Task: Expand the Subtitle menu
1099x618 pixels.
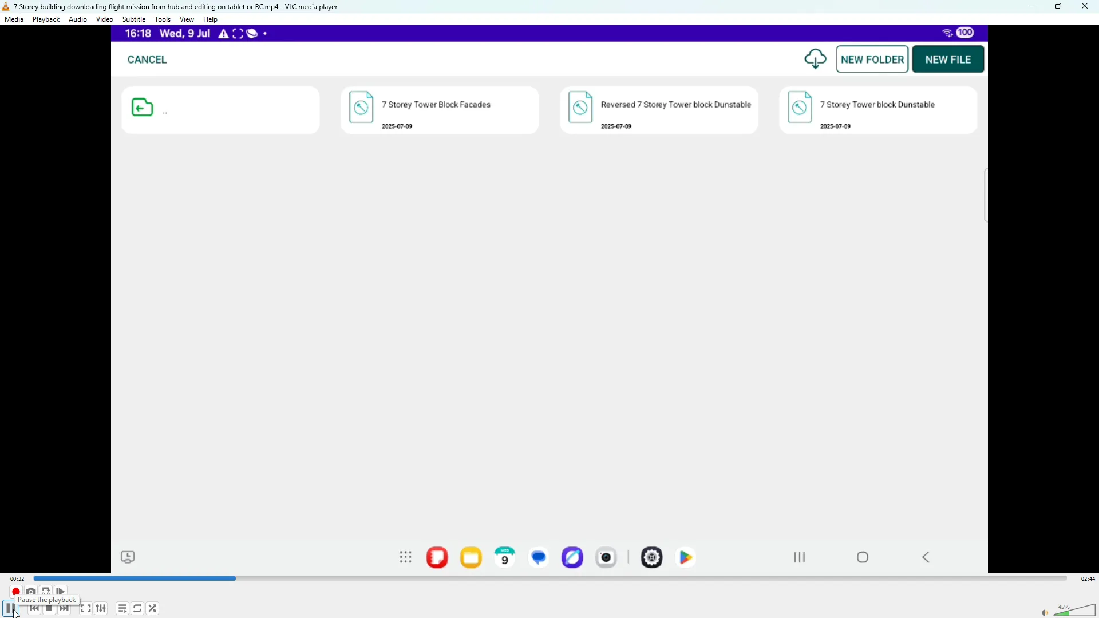Action: coord(135,19)
